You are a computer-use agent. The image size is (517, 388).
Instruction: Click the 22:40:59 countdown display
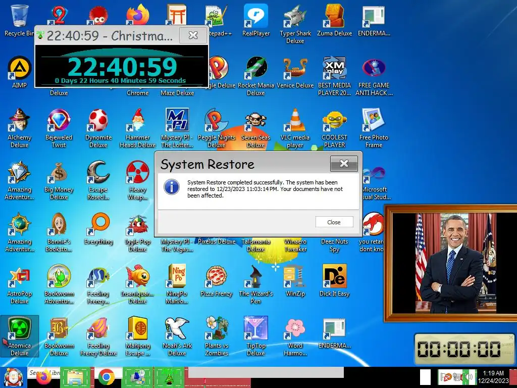pos(122,67)
